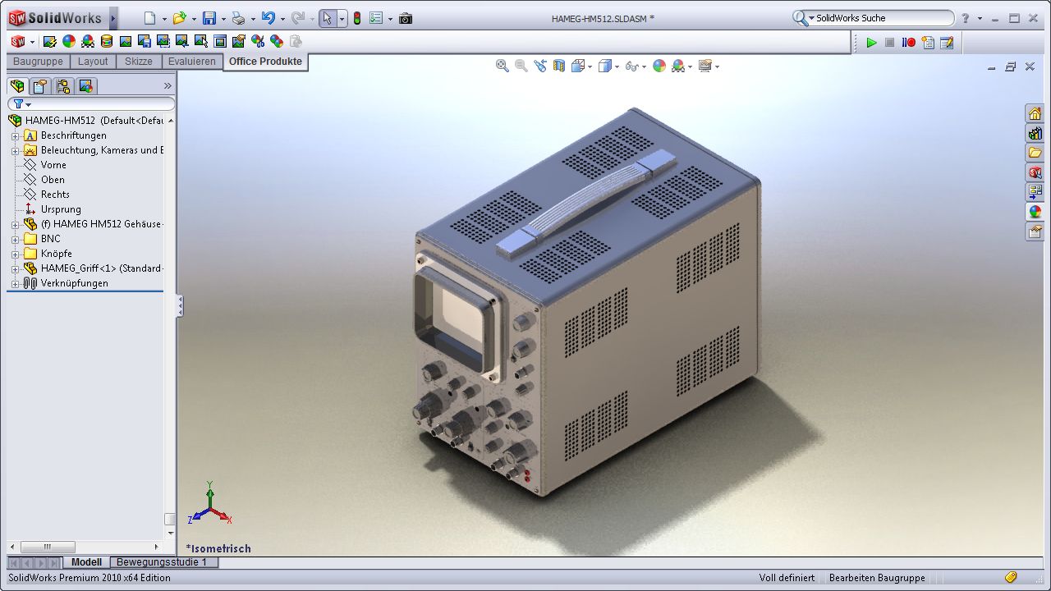
Task: Click the Rebuild traffic light icon
Action: 357,18
